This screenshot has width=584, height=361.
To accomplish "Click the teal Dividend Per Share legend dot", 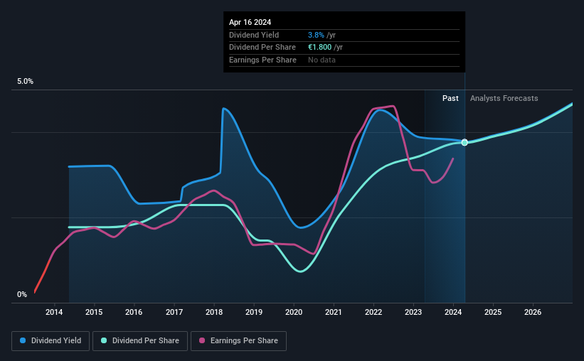I will pyautogui.click(x=104, y=340).
